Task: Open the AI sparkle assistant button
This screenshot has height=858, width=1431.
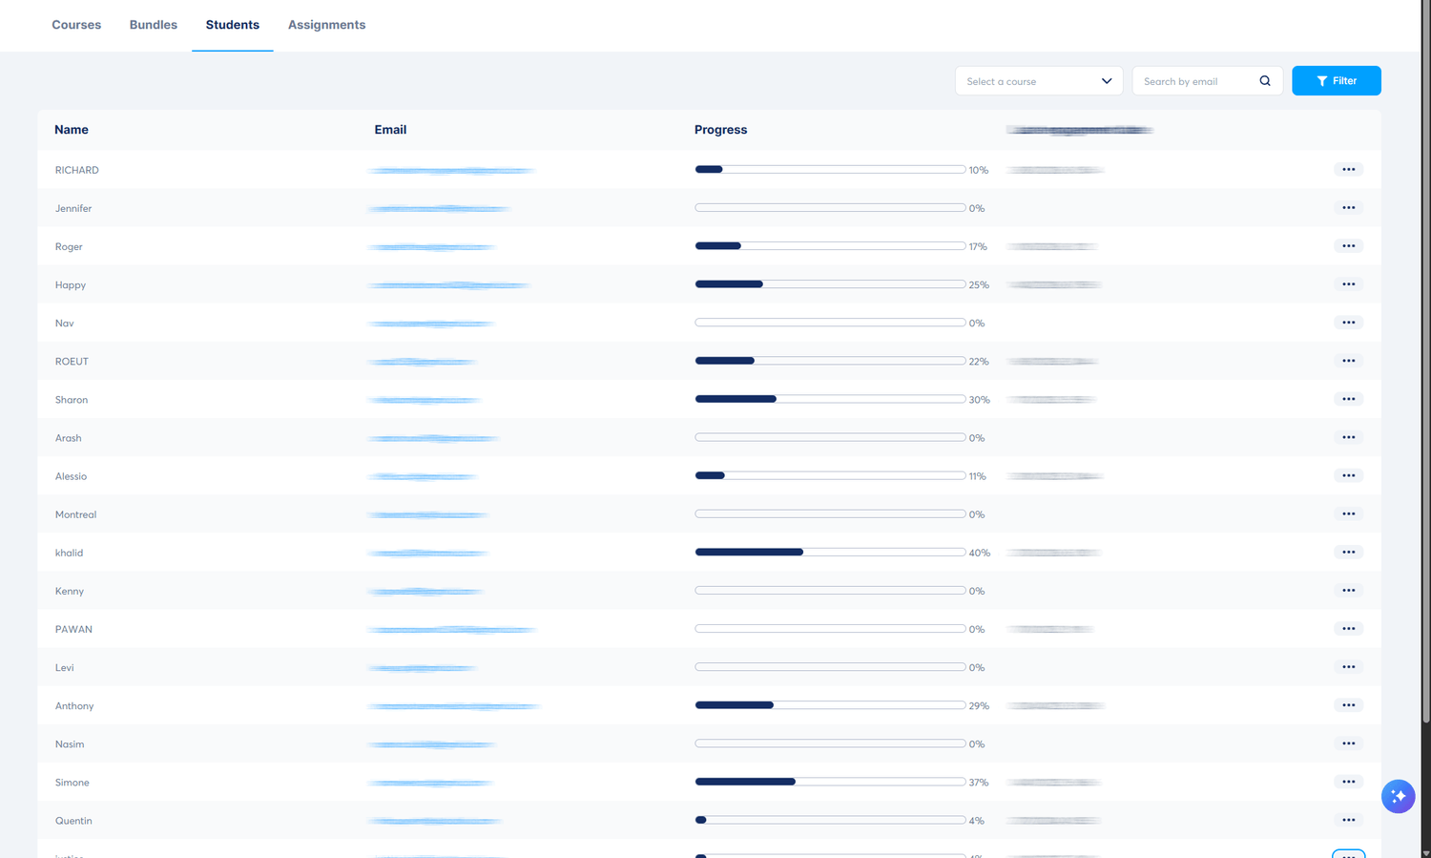Action: 1398,796
